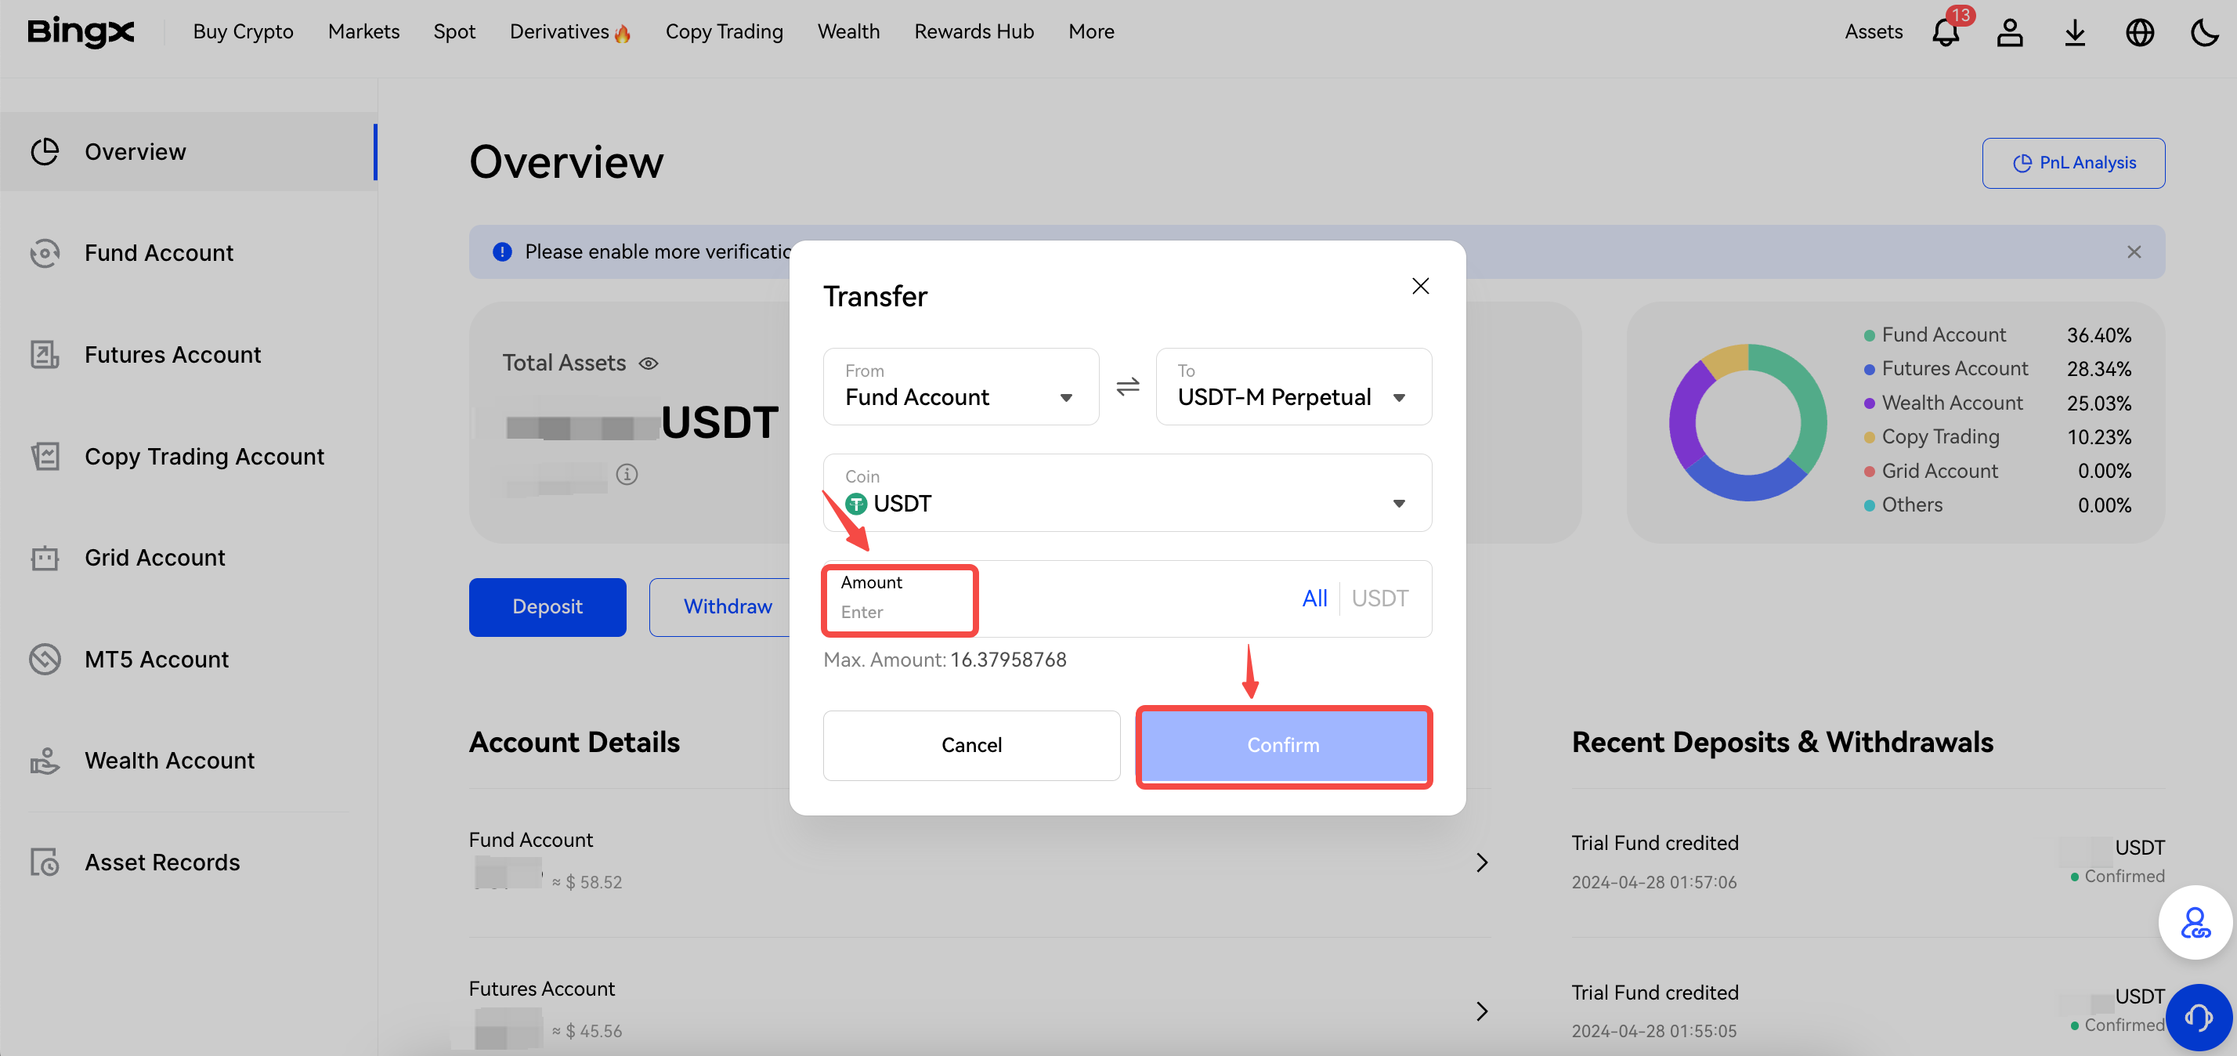The width and height of the screenshot is (2237, 1056).
Task: Open Assets in the top bar
Action: pos(1873,32)
